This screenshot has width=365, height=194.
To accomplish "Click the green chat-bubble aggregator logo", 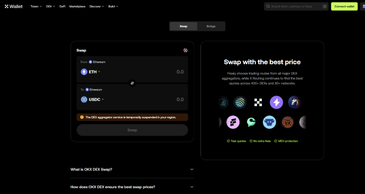I will pyautogui.click(x=251, y=122).
